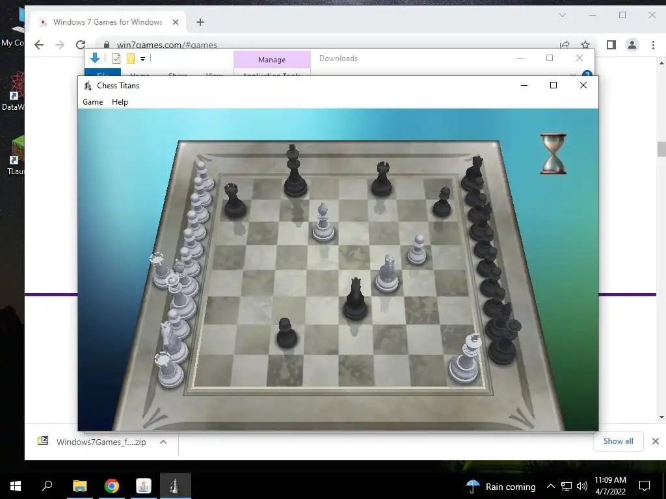
Task: Minimize the Chess Titans window
Action: click(x=524, y=85)
